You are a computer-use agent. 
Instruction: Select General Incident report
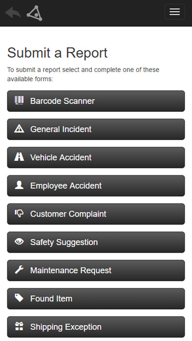click(96, 129)
